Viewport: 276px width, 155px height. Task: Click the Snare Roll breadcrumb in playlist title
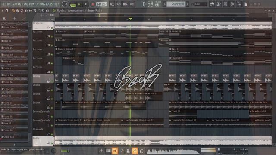pyautogui.click(x=94, y=10)
